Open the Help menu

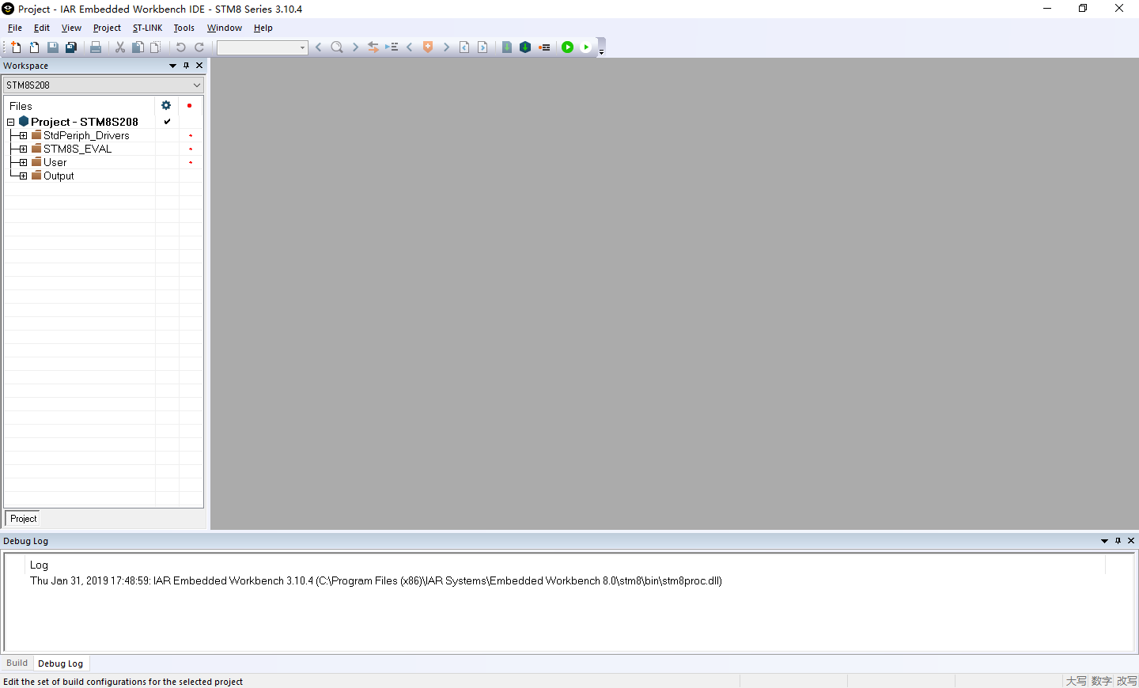pos(263,28)
